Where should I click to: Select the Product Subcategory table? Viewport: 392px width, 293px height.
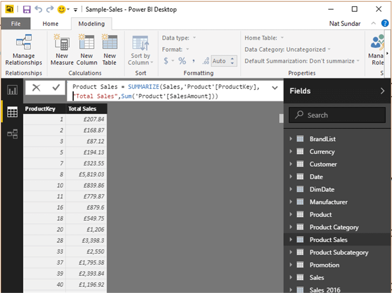(x=338, y=252)
